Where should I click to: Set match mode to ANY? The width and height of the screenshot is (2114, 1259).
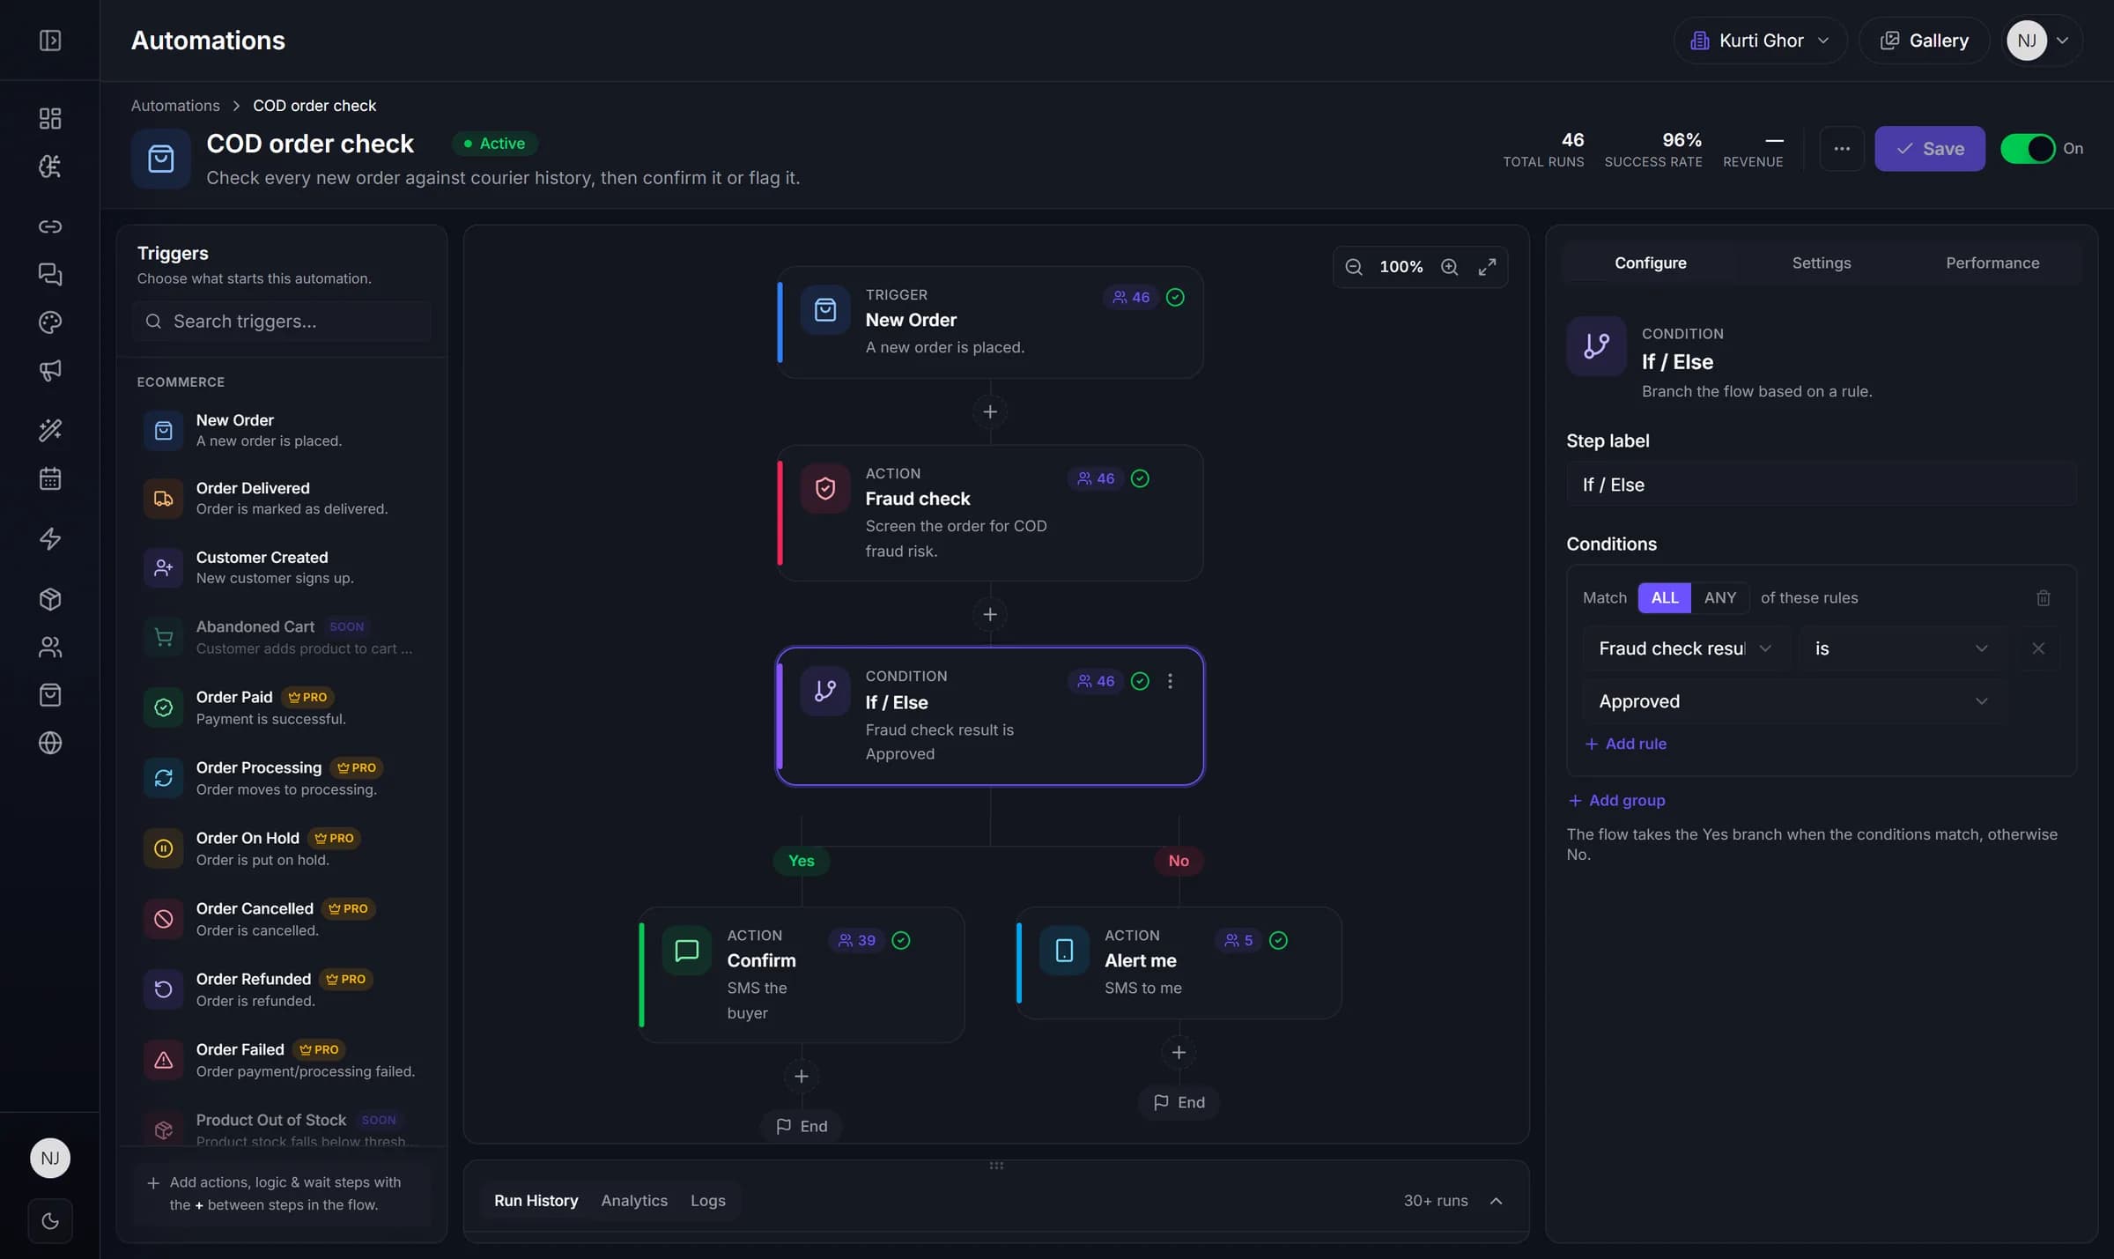1719,598
